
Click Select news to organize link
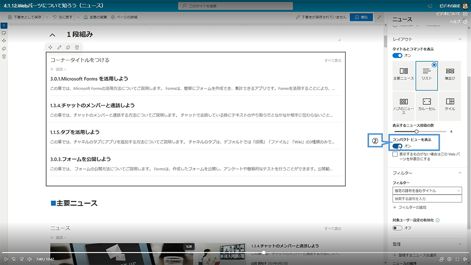point(414,255)
